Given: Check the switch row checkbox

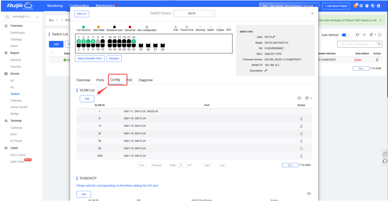Looking at the screenshot, I should tap(52, 59).
